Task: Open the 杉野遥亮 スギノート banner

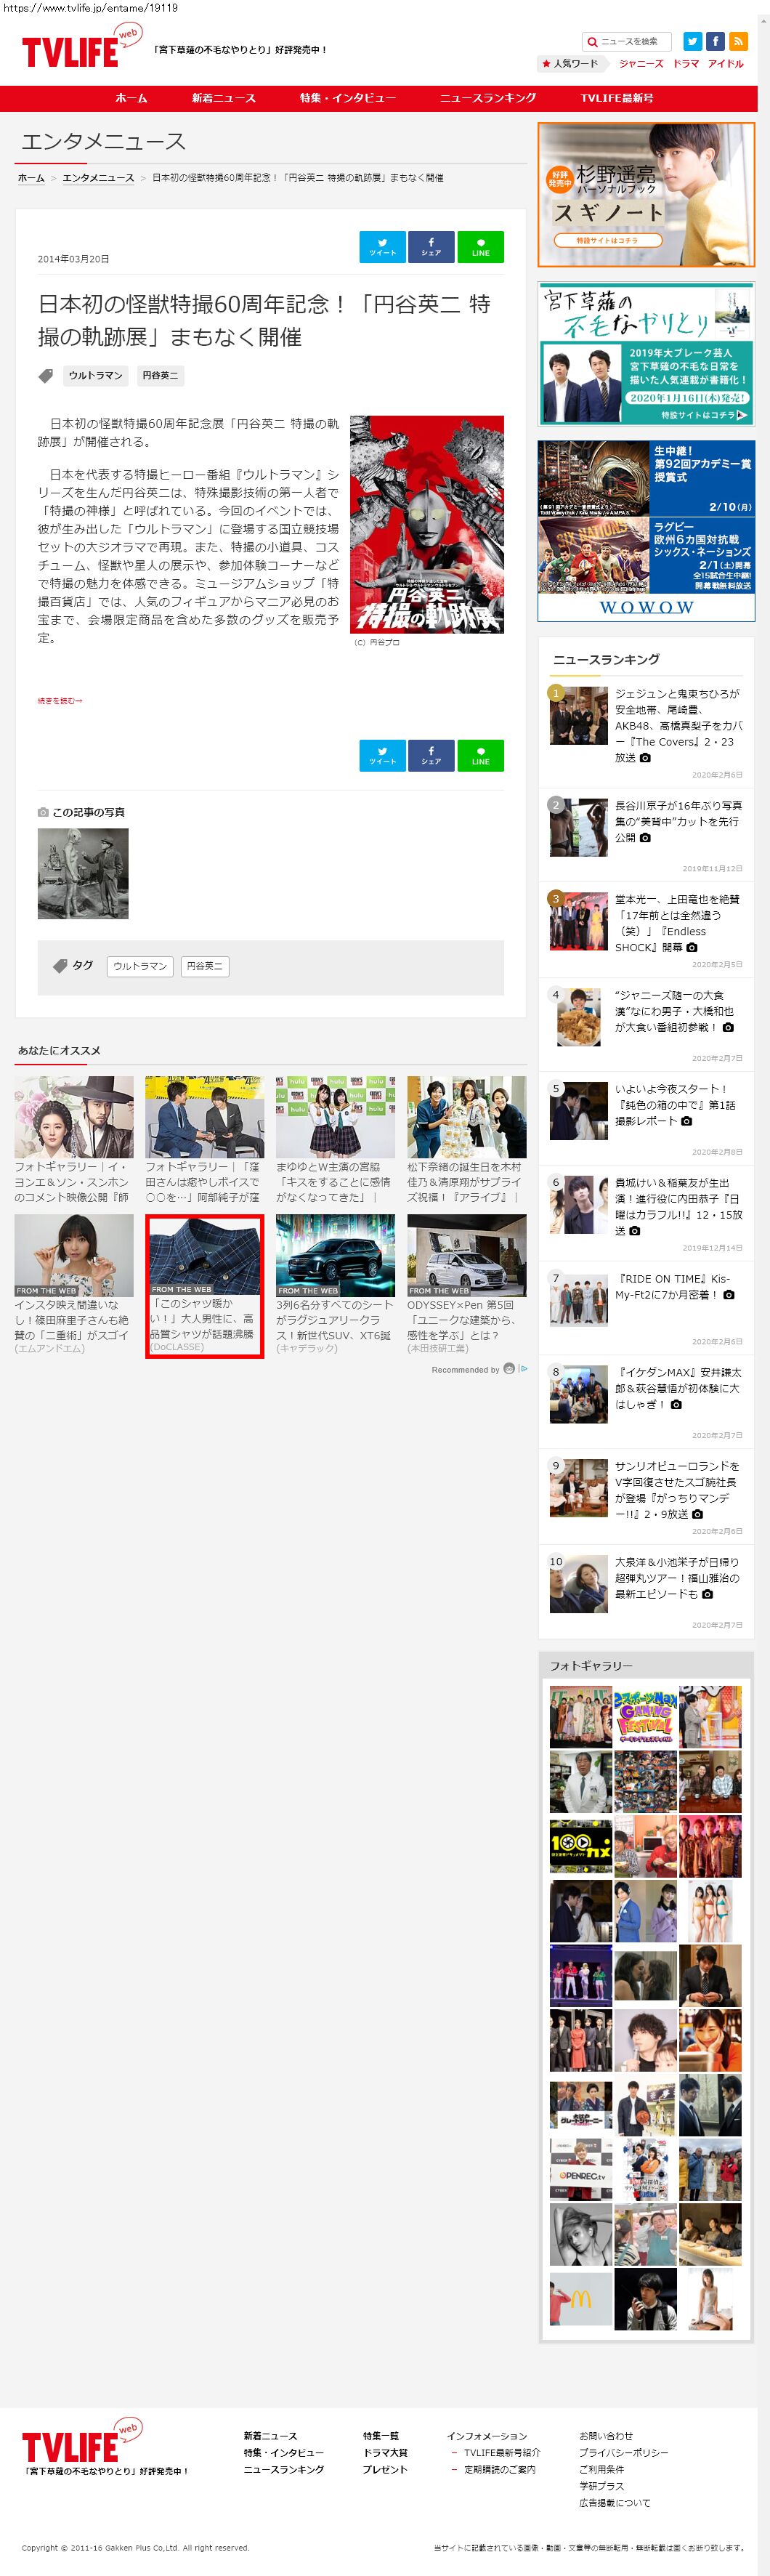Action: (x=646, y=194)
